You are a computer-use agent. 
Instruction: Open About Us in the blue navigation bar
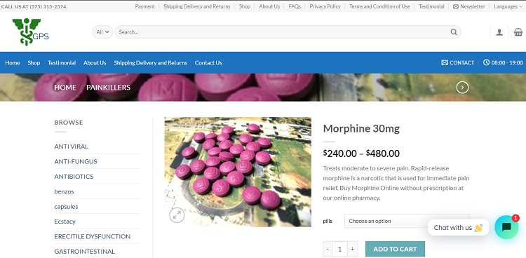tap(95, 62)
